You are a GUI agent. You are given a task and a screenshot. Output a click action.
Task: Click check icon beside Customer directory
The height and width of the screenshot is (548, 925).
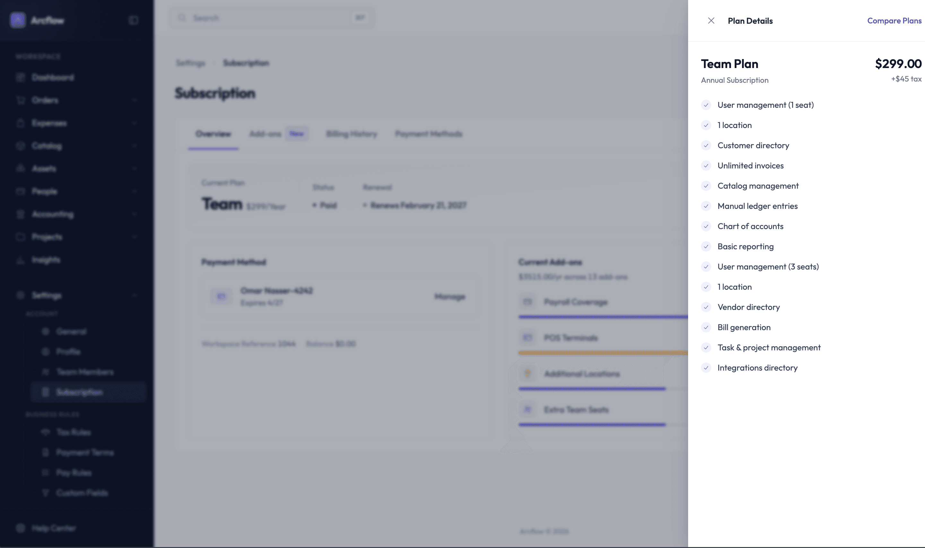(706, 145)
